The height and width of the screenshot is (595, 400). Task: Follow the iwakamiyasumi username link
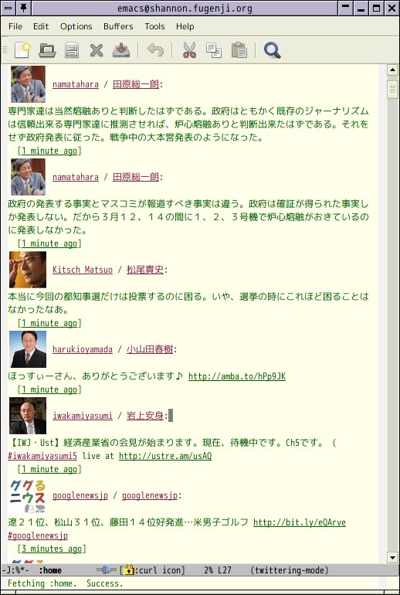[83, 416]
